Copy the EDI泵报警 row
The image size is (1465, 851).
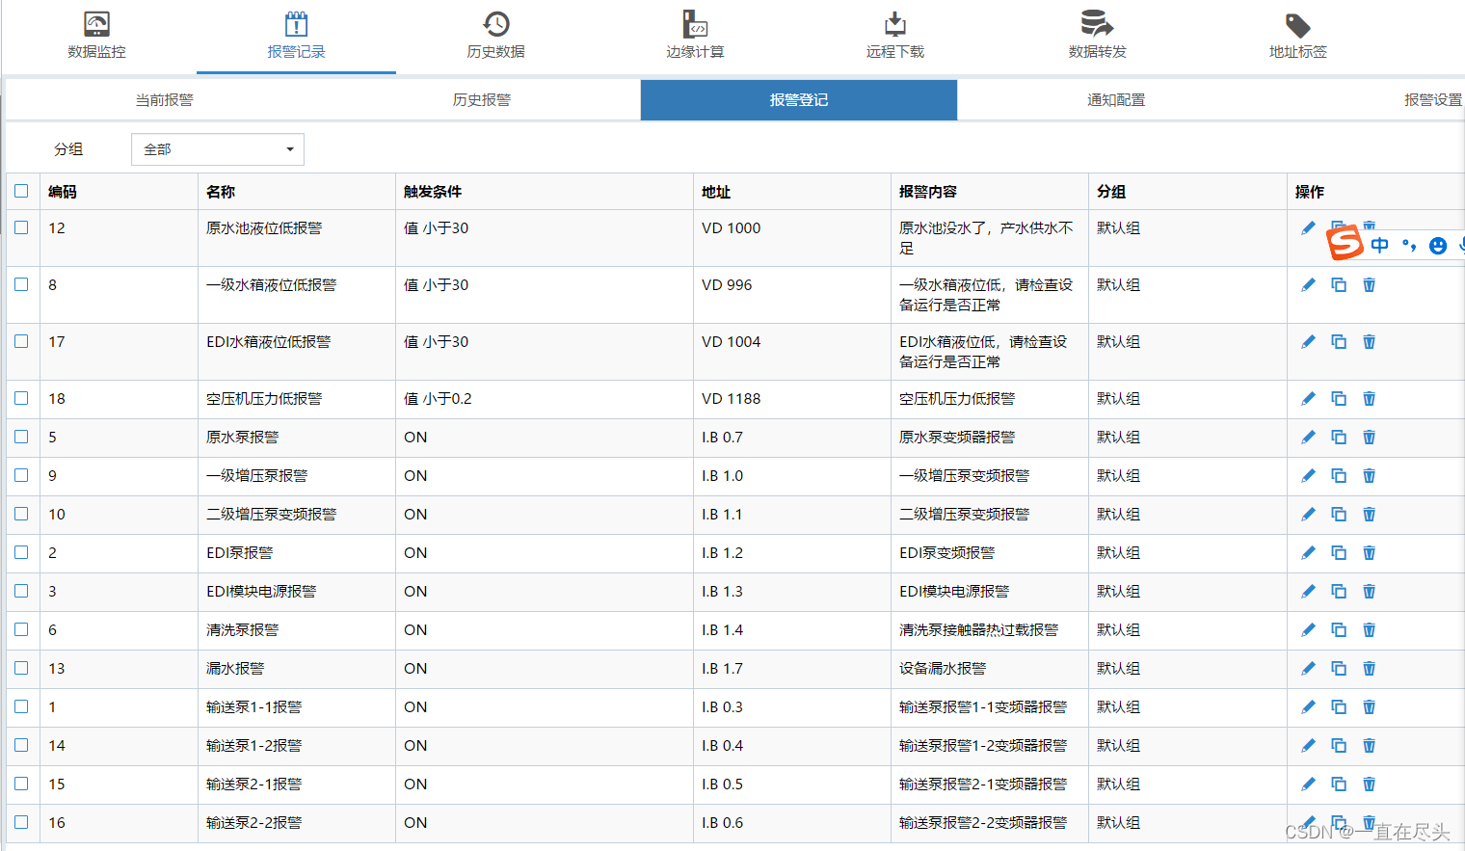1339,553
